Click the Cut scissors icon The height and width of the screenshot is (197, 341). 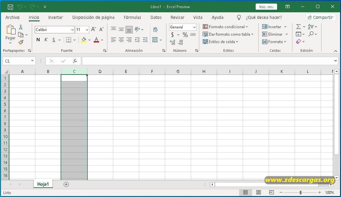[x=21, y=27]
